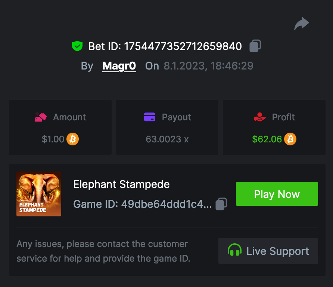Click the $62.06 profit amount
Viewport: 333px width, 287px height.
pyautogui.click(x=267, y=139)
